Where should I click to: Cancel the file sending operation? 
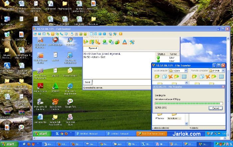tap(216, 108)
